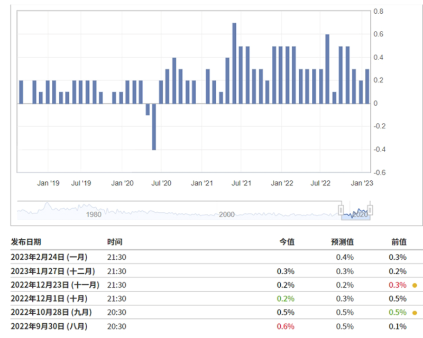Click the last bar near Jan '23

pos(367,86)
